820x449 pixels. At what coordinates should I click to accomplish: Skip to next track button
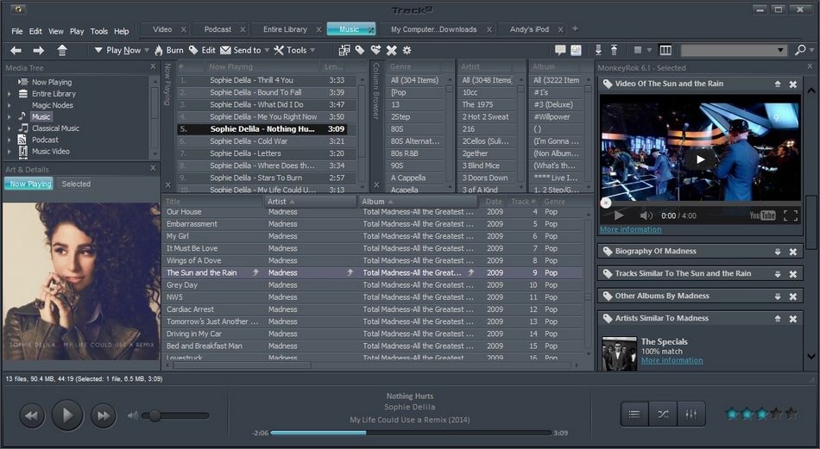tap(103, 415)
